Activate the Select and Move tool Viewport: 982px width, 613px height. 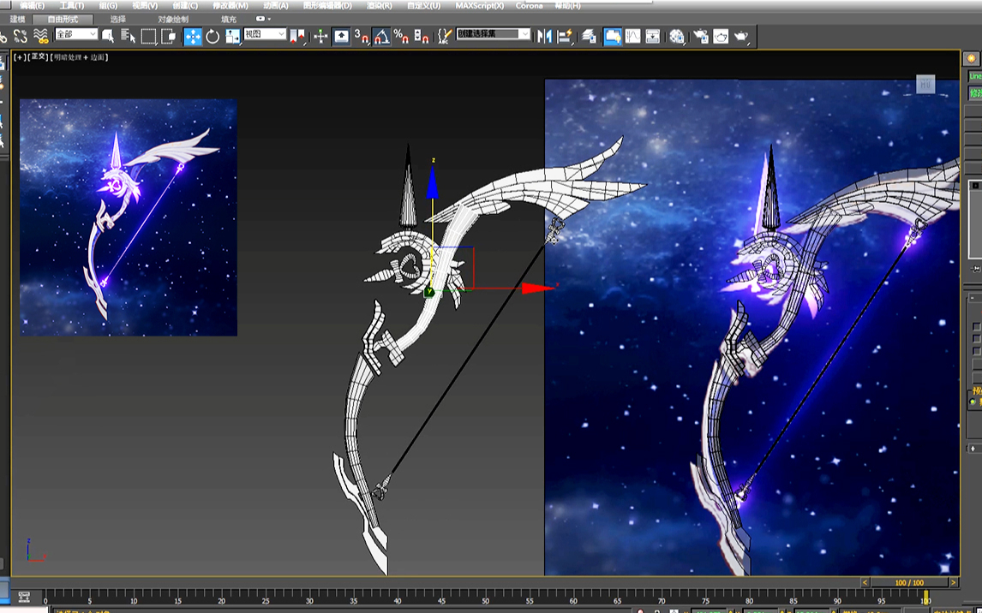(193, 36)
